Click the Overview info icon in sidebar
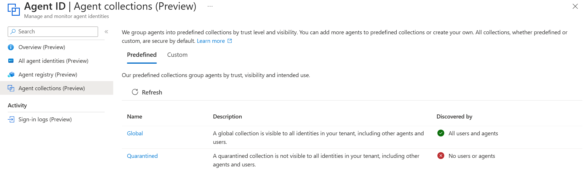 (x=11, y=47)
